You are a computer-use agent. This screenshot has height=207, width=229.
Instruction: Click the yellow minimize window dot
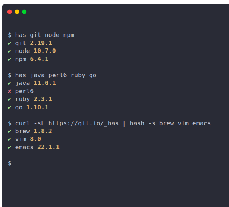point(17,12)
